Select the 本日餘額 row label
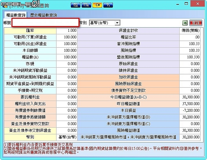Screen dimensions: 207x160 pyautogui.click(x=30, y=50)
